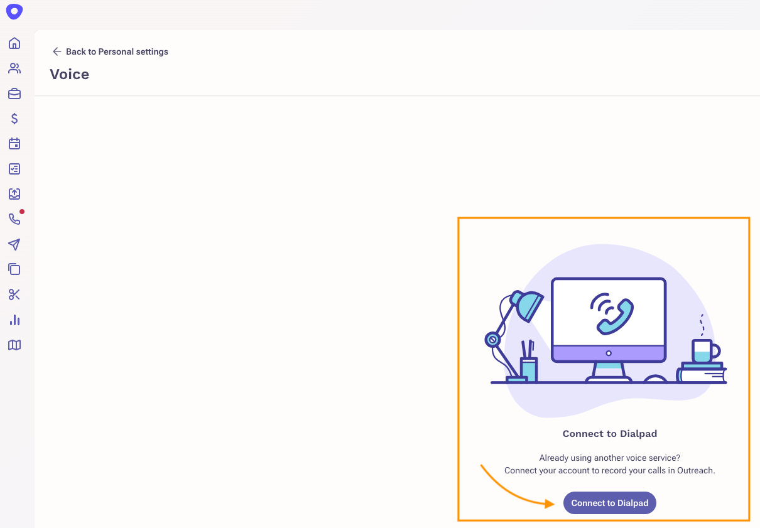Viewport: 760px width, 528px height.
Task: Click the Connect to Dialpad button
Action: 610,503
